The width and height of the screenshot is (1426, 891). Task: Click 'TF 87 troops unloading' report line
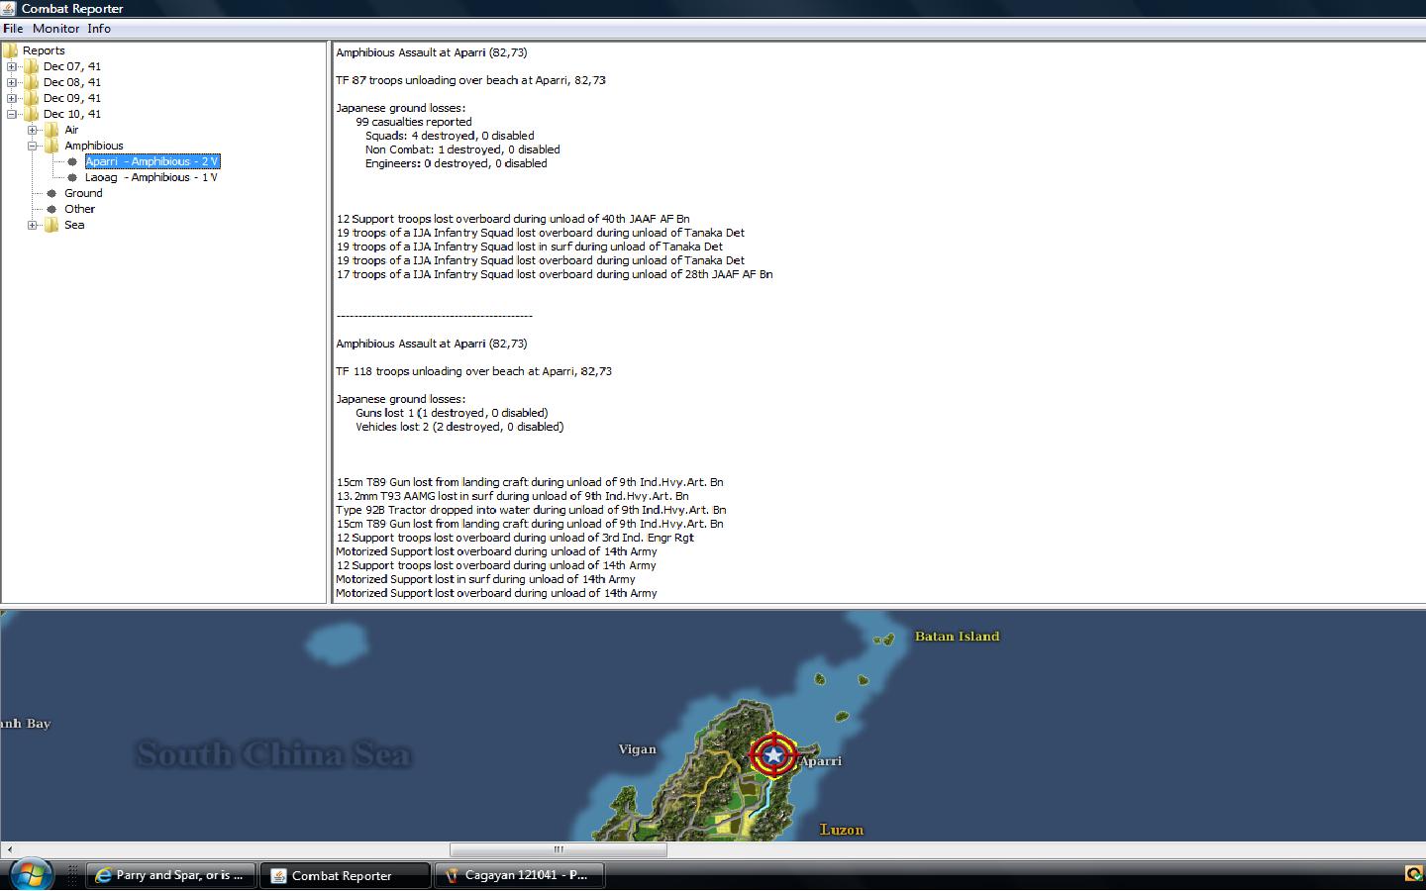click(x=470, y=80)
